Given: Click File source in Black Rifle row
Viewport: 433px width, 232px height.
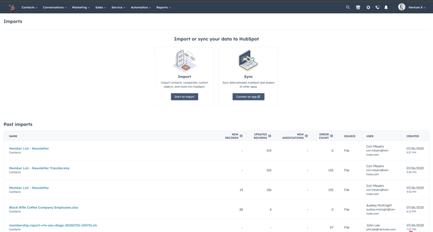Looking at the screenshot, I should point(347,209).
